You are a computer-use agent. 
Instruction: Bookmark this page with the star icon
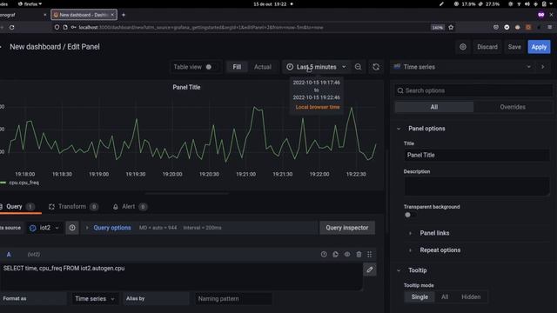tap(451, 27)
